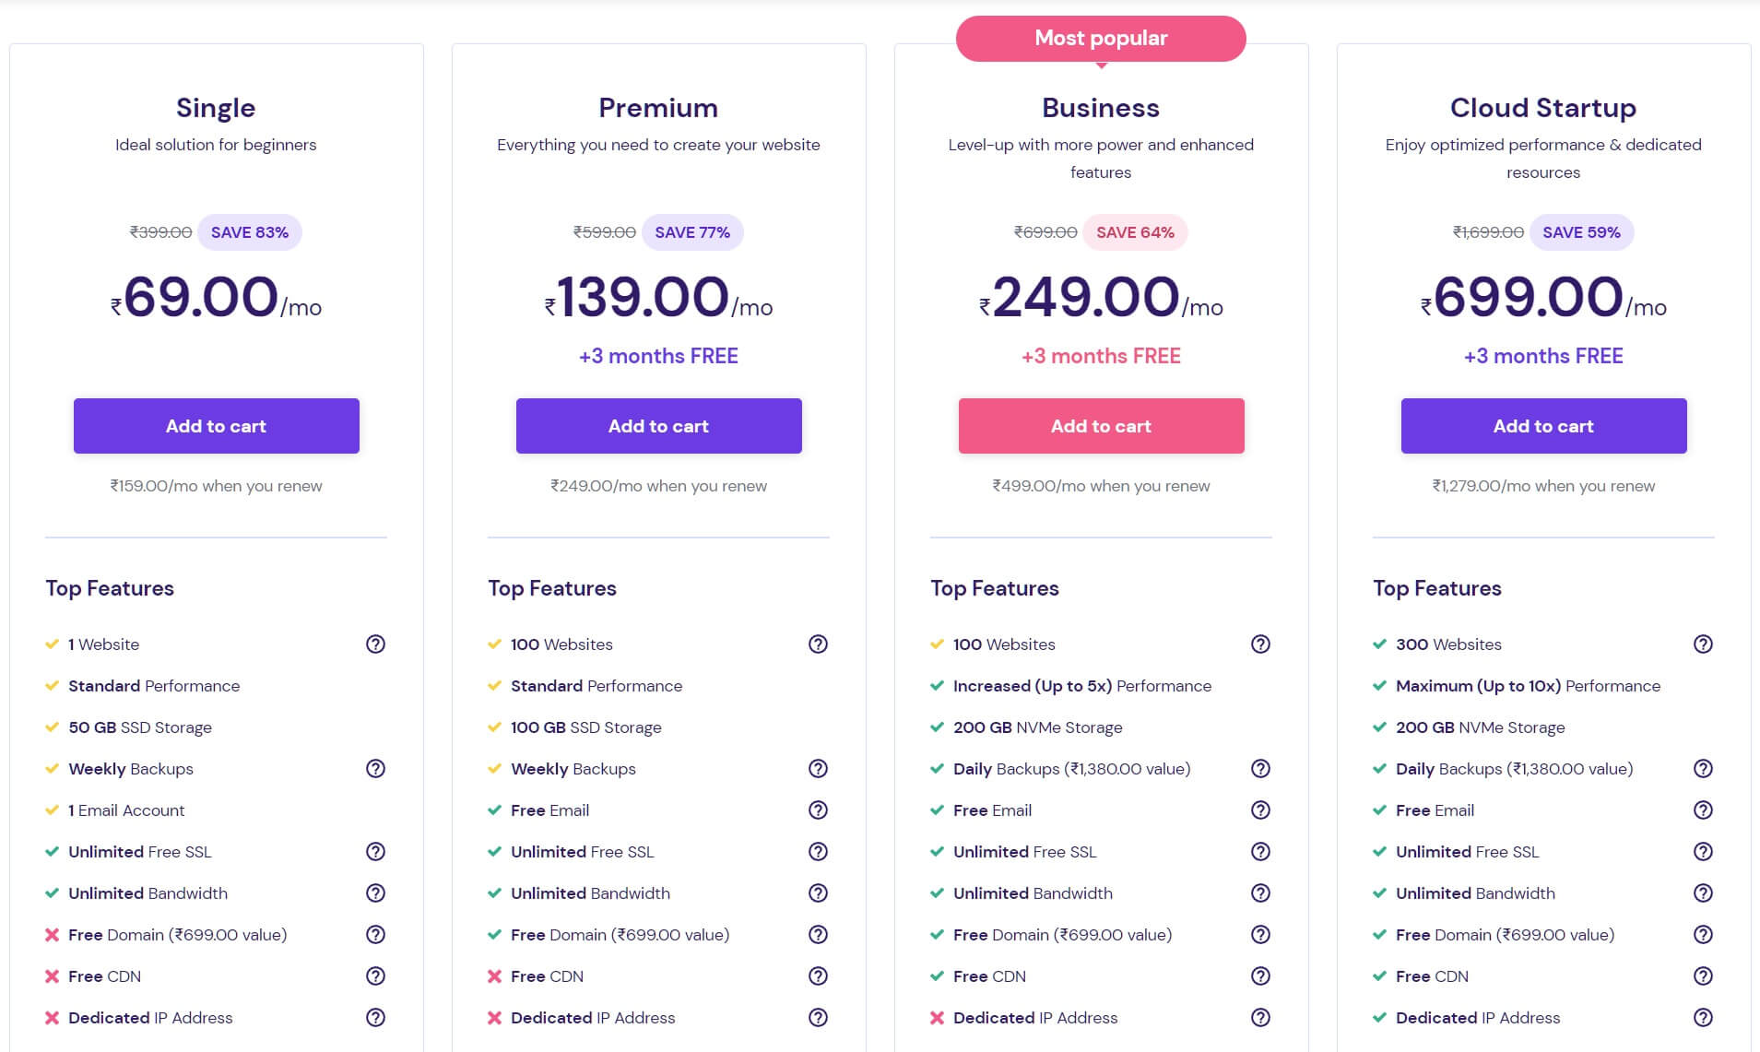The height and width of the screenshot is (1052, 1760).
Task: Open the tooltip for Weekly Backups under Single
Action: pyautogui.click(x=375, y=768)
